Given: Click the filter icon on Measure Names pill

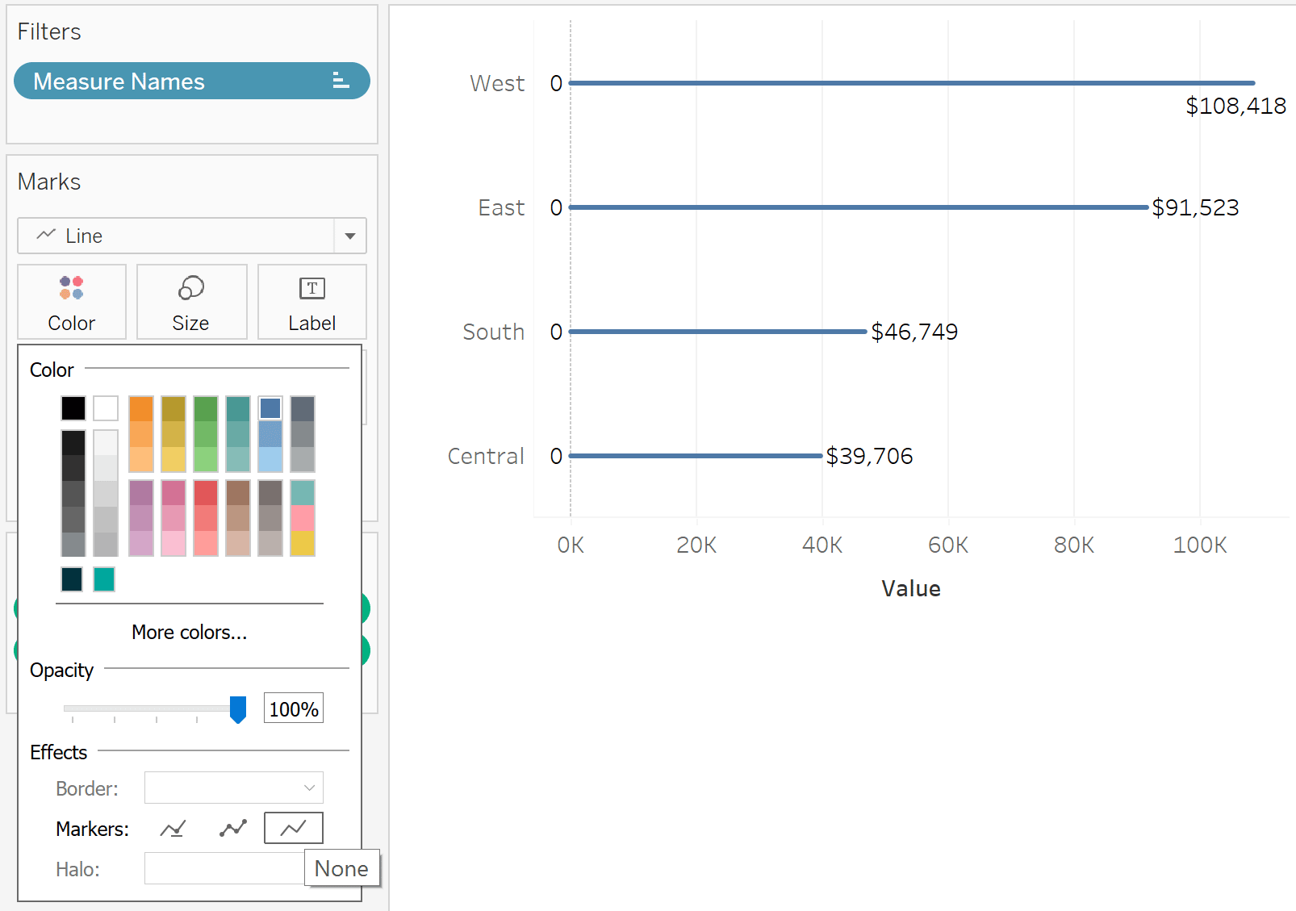Looking at the screenshot, I should [x=341, y=81].
